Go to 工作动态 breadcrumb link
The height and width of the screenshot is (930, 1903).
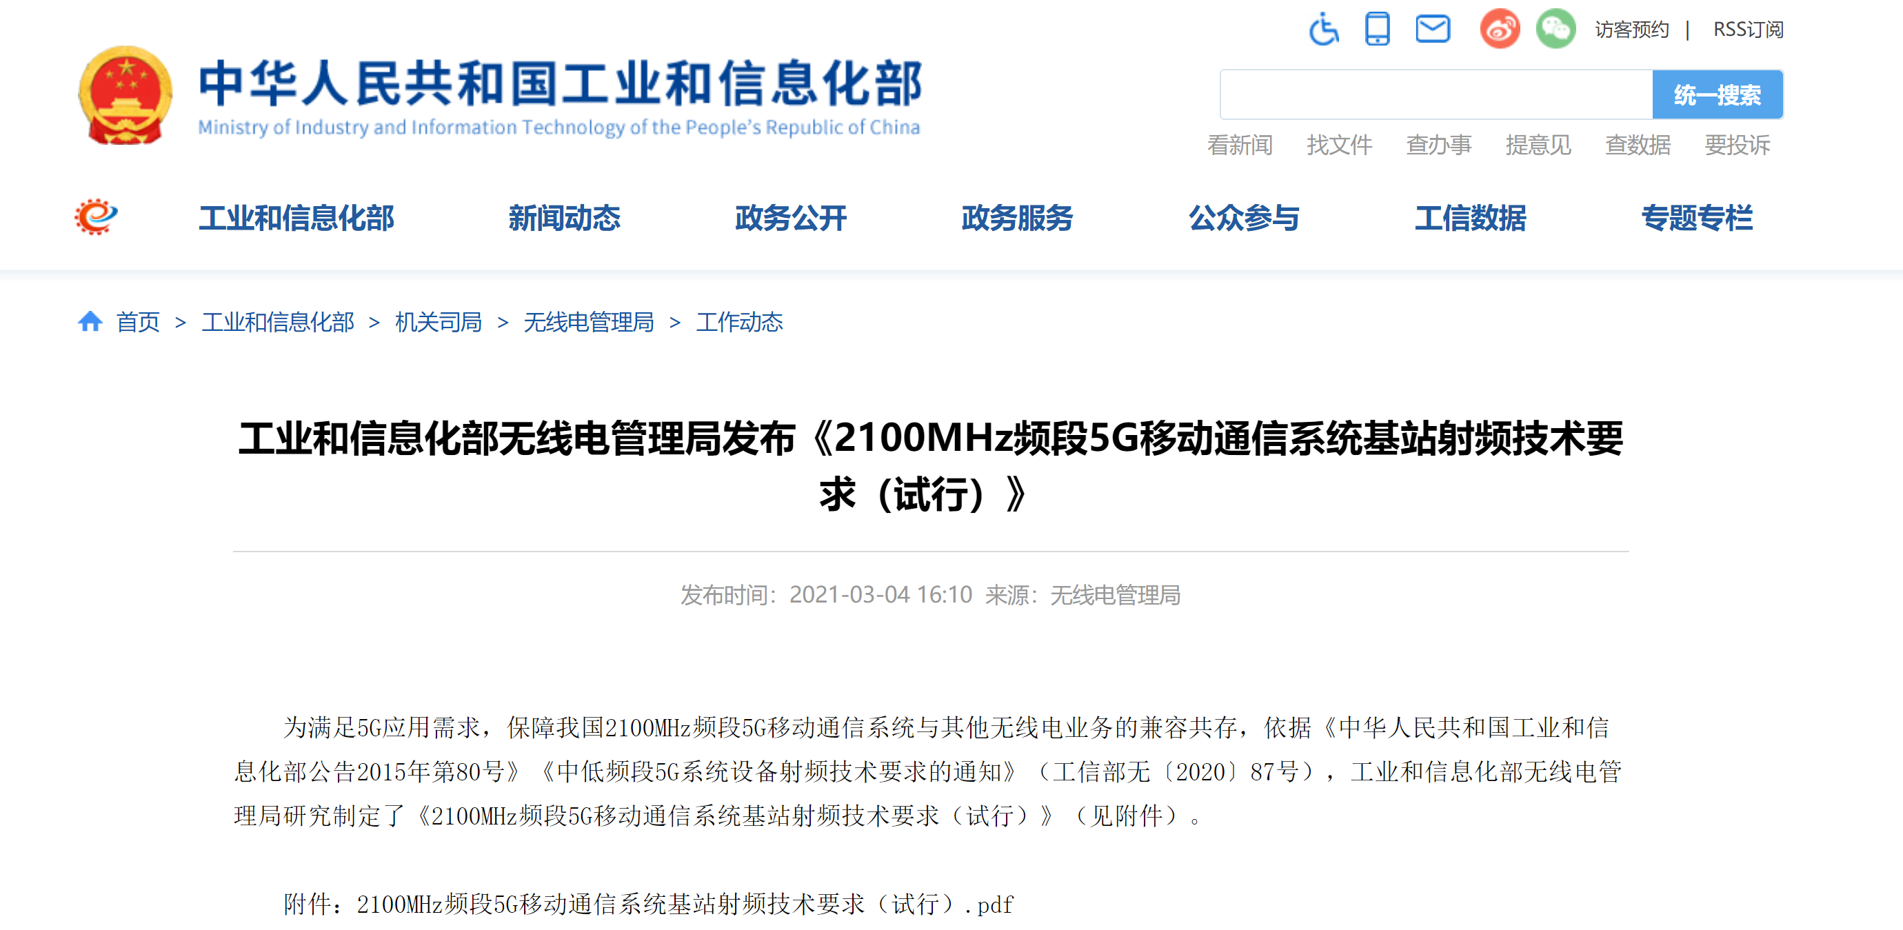[x=739, y=322]
